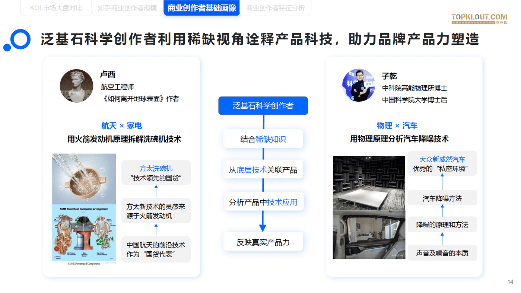Click 子乾's profile avatar
This screenshot has height=293, width=521.
coord(359,85)
